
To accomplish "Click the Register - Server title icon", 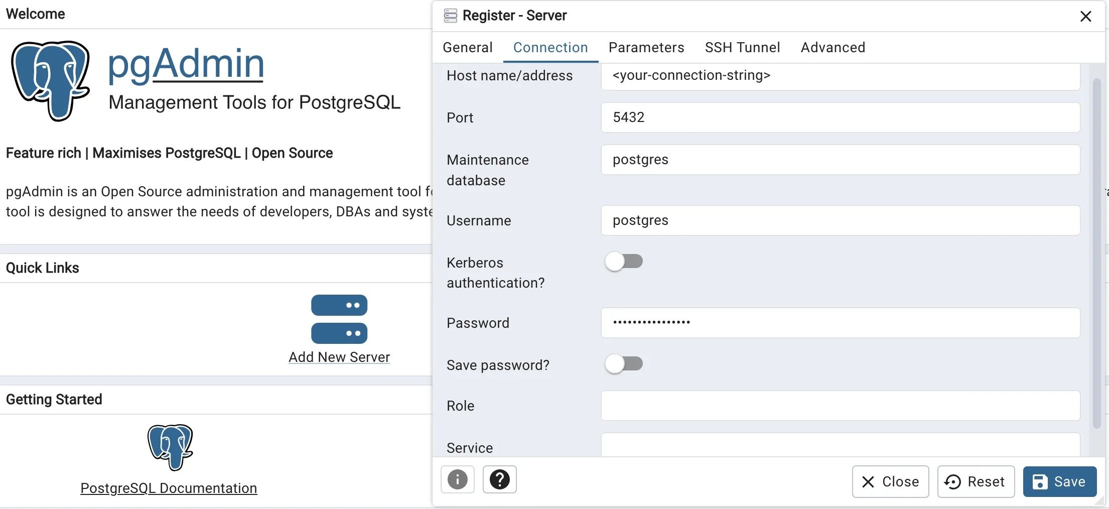I will click(451, 16).
